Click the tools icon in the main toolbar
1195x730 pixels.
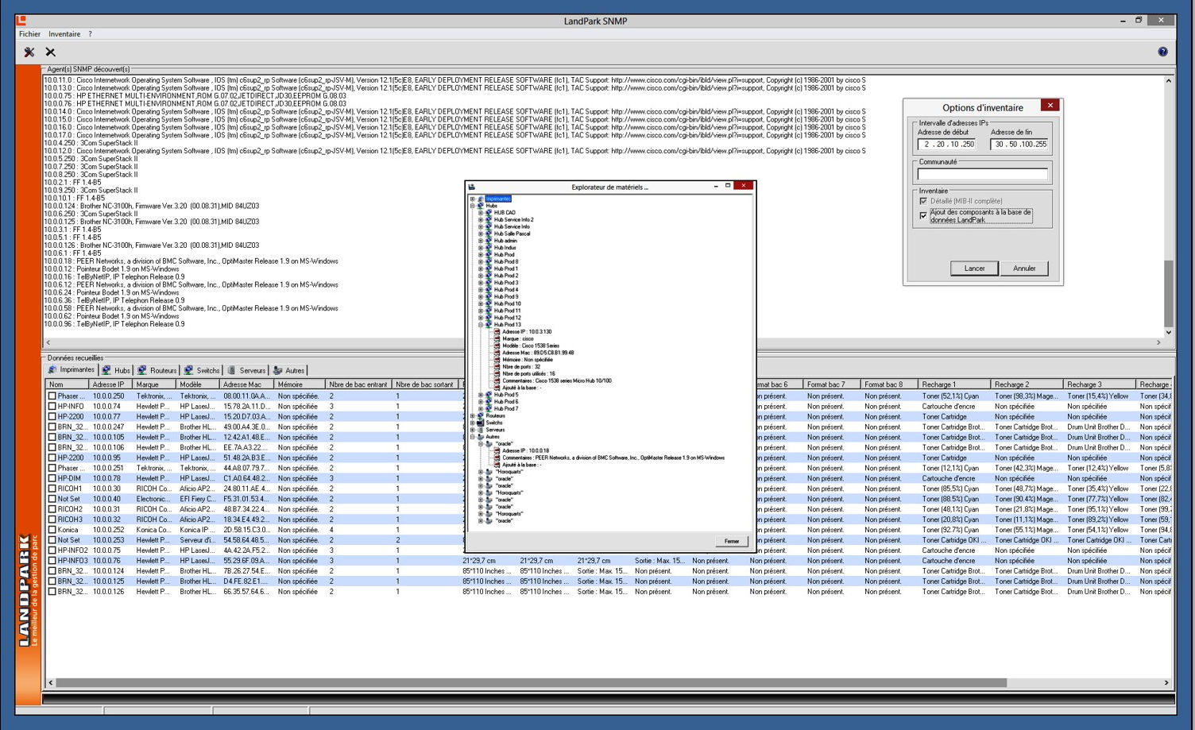pyautogui.click(x=29, y=52)
